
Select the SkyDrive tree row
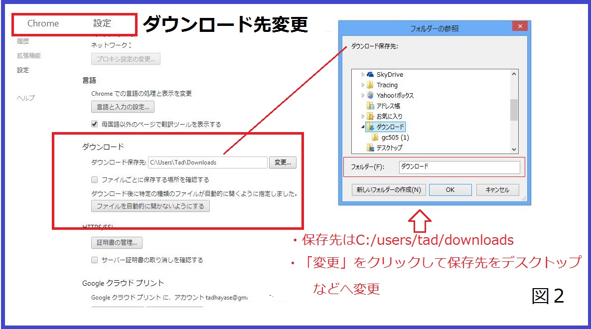pos(389,75)
